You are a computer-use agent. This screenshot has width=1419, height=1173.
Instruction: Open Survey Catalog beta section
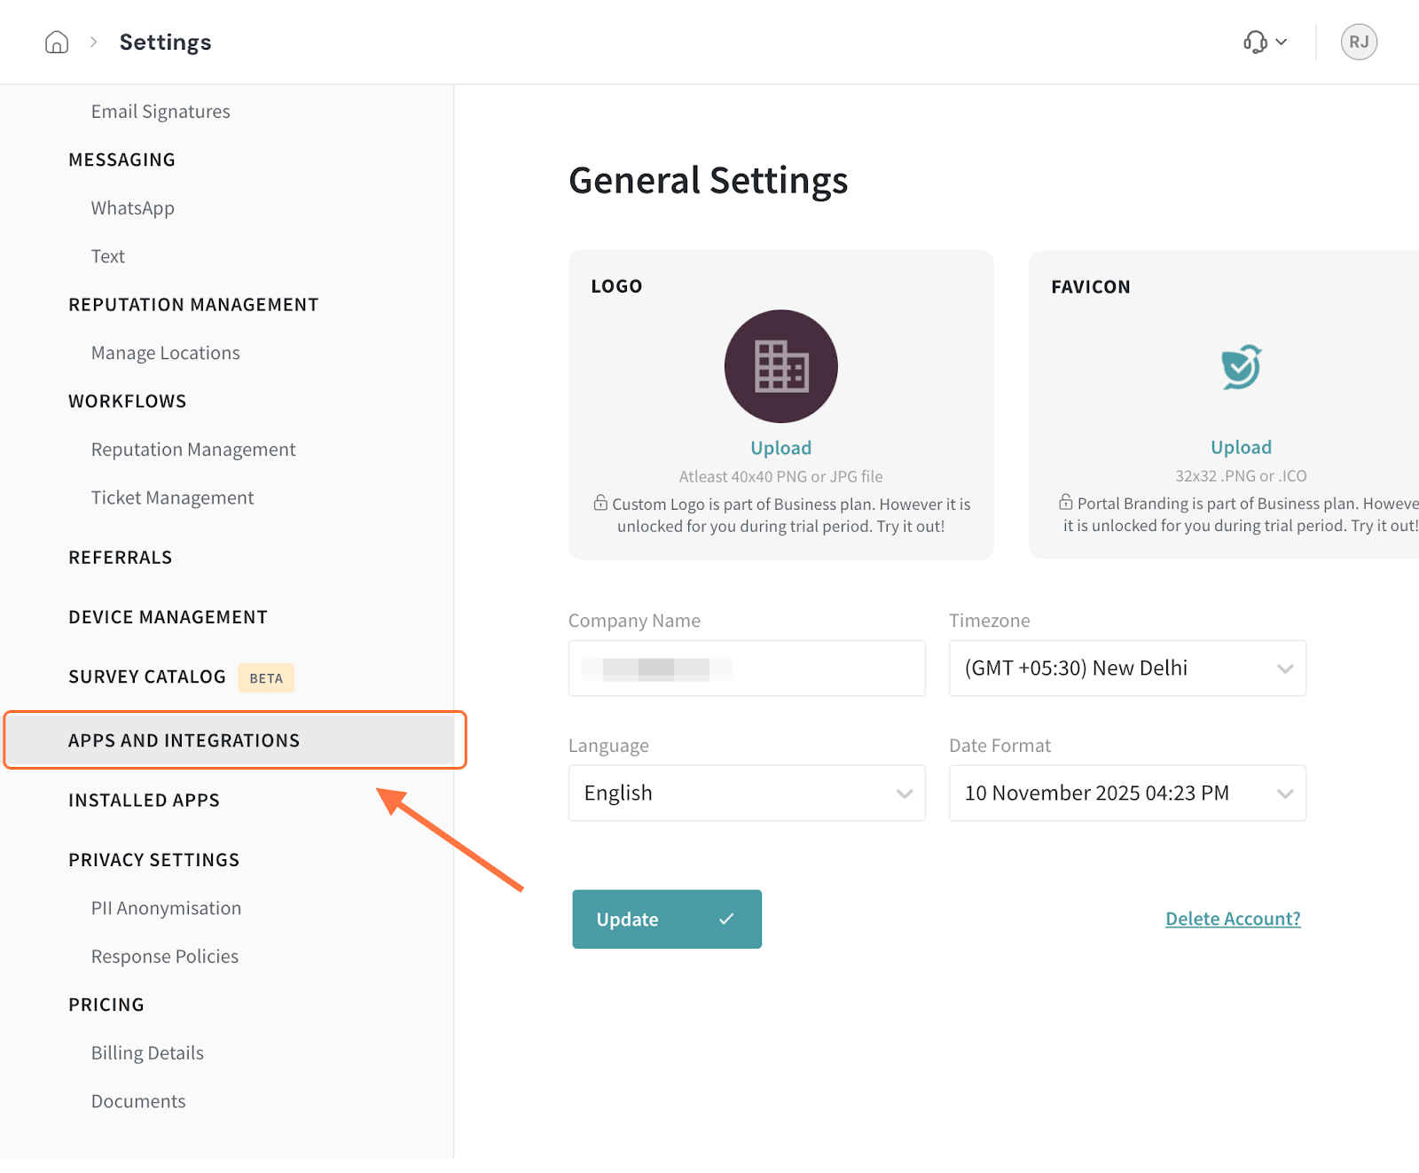pos(147,676)
